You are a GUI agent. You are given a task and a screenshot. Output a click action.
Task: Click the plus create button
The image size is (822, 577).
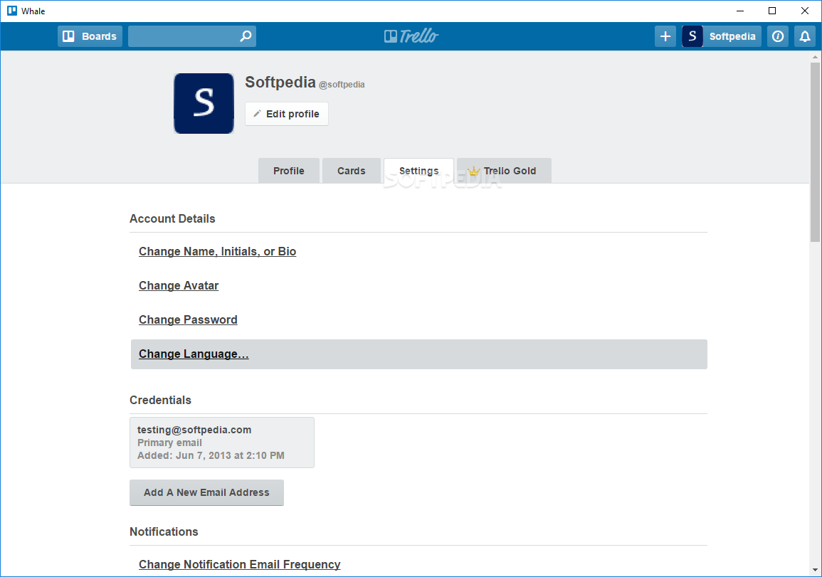pos(665,36)
